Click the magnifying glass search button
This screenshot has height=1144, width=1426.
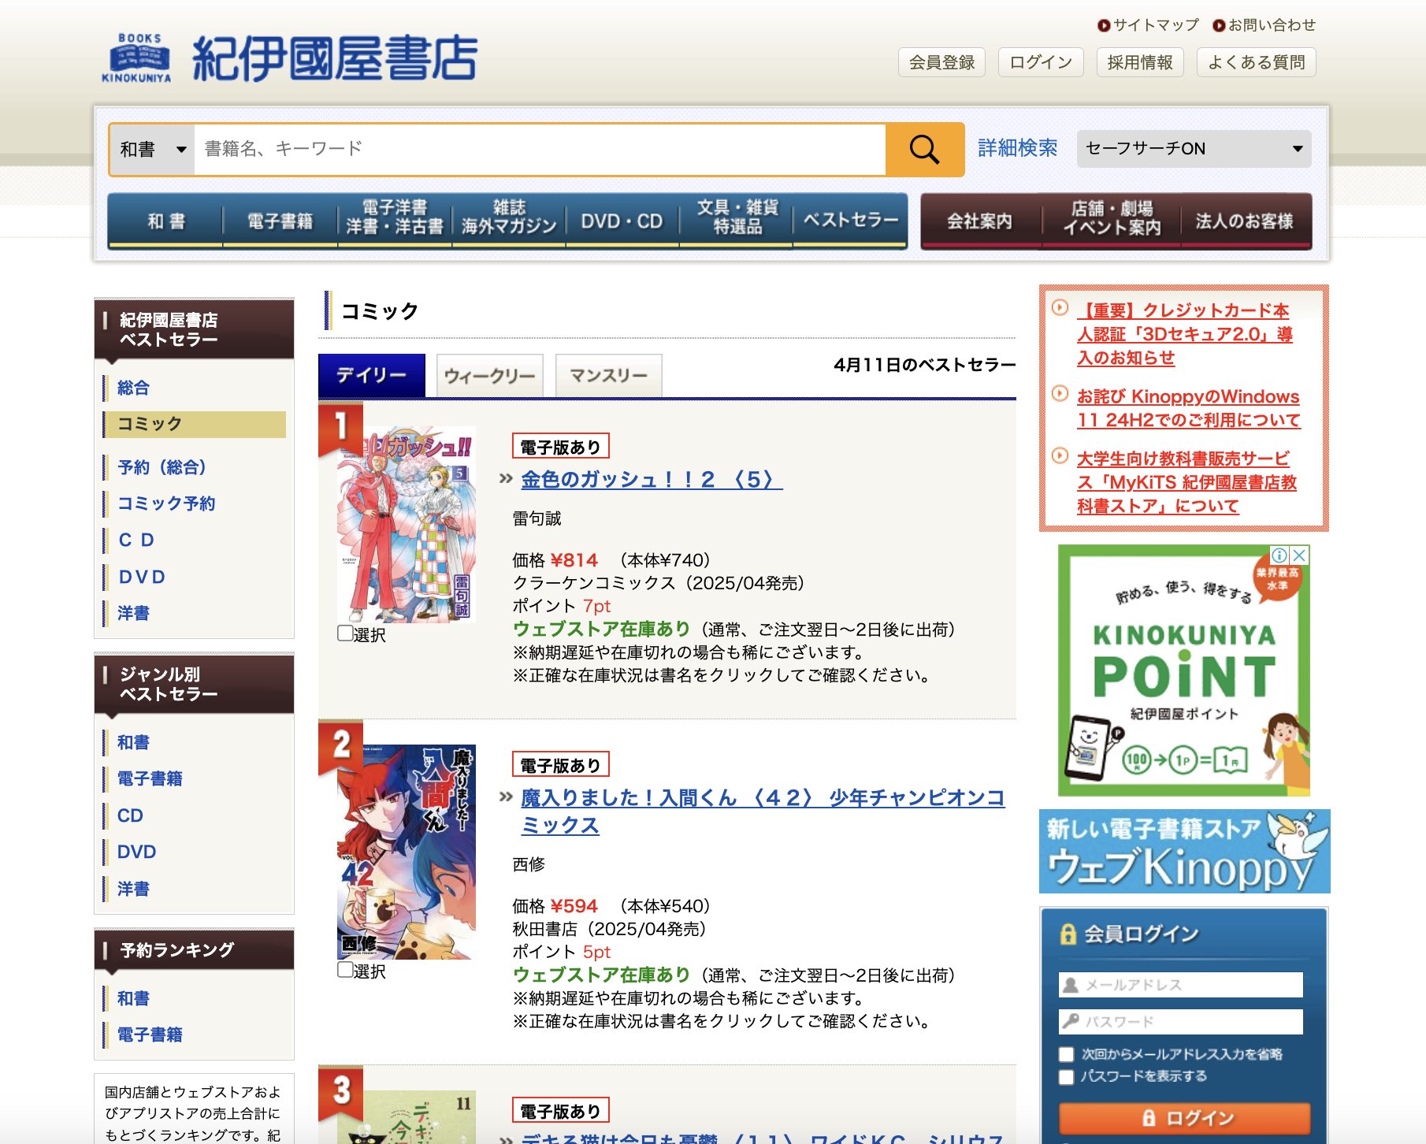tap(925, 149)
